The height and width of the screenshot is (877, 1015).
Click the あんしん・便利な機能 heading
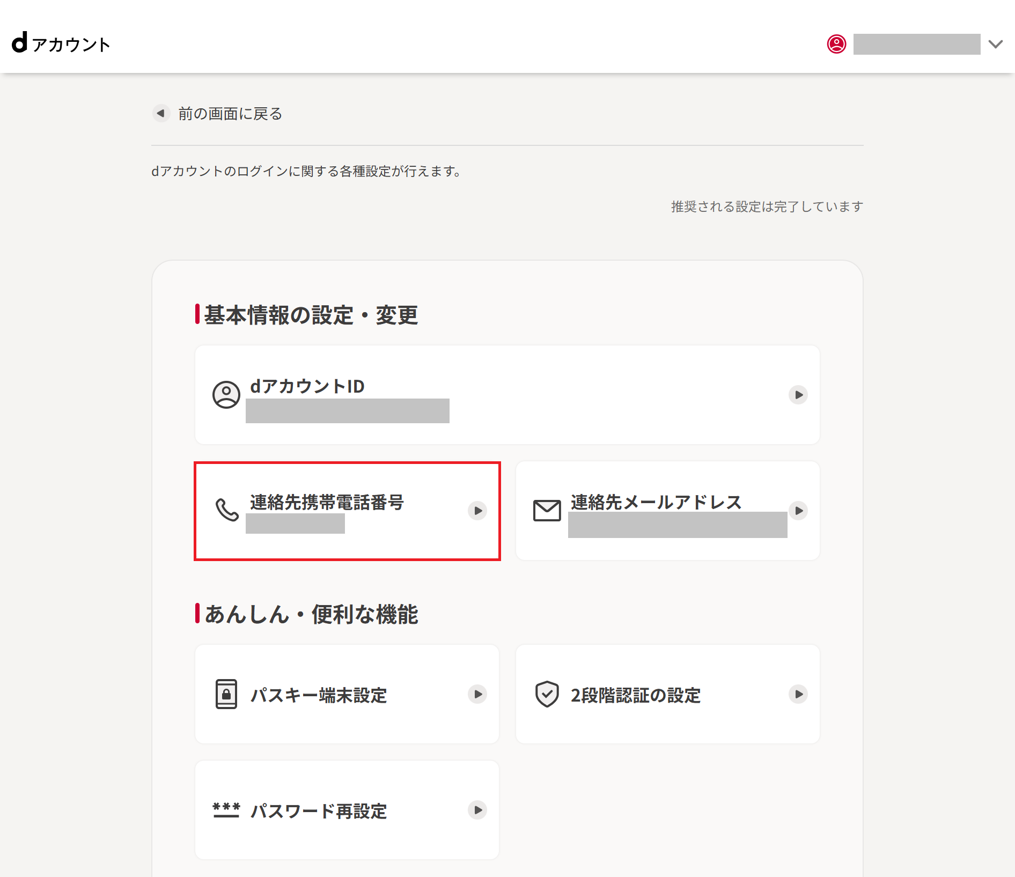tap(311, 614)
